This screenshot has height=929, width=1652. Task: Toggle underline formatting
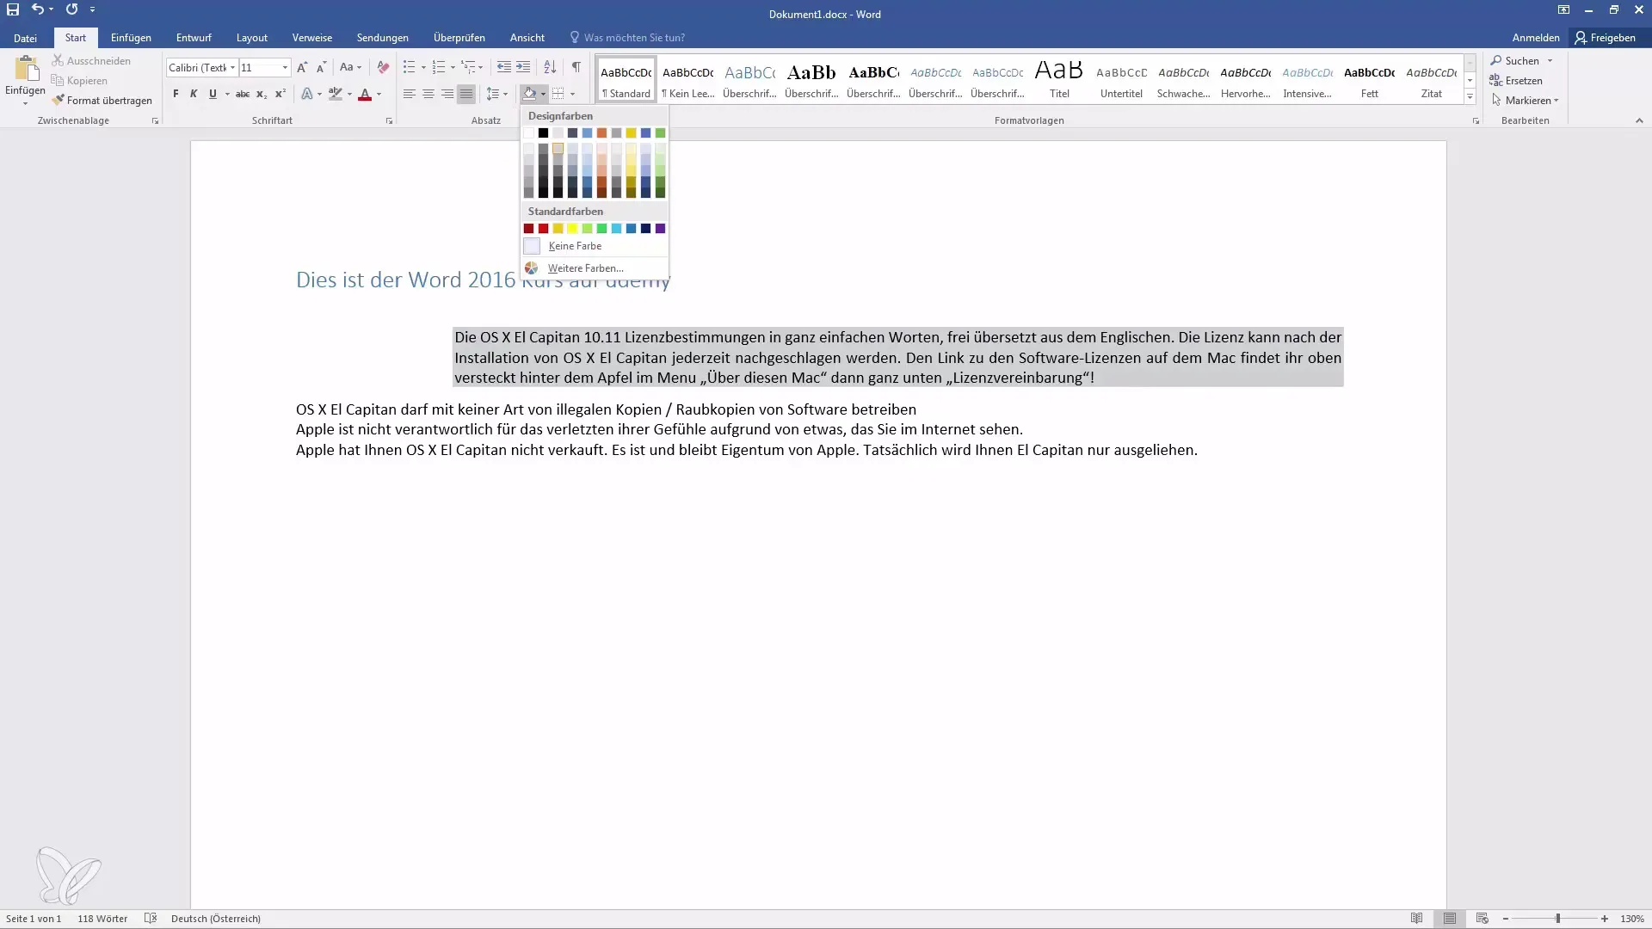pyautogui.click(x=213, y=94)
